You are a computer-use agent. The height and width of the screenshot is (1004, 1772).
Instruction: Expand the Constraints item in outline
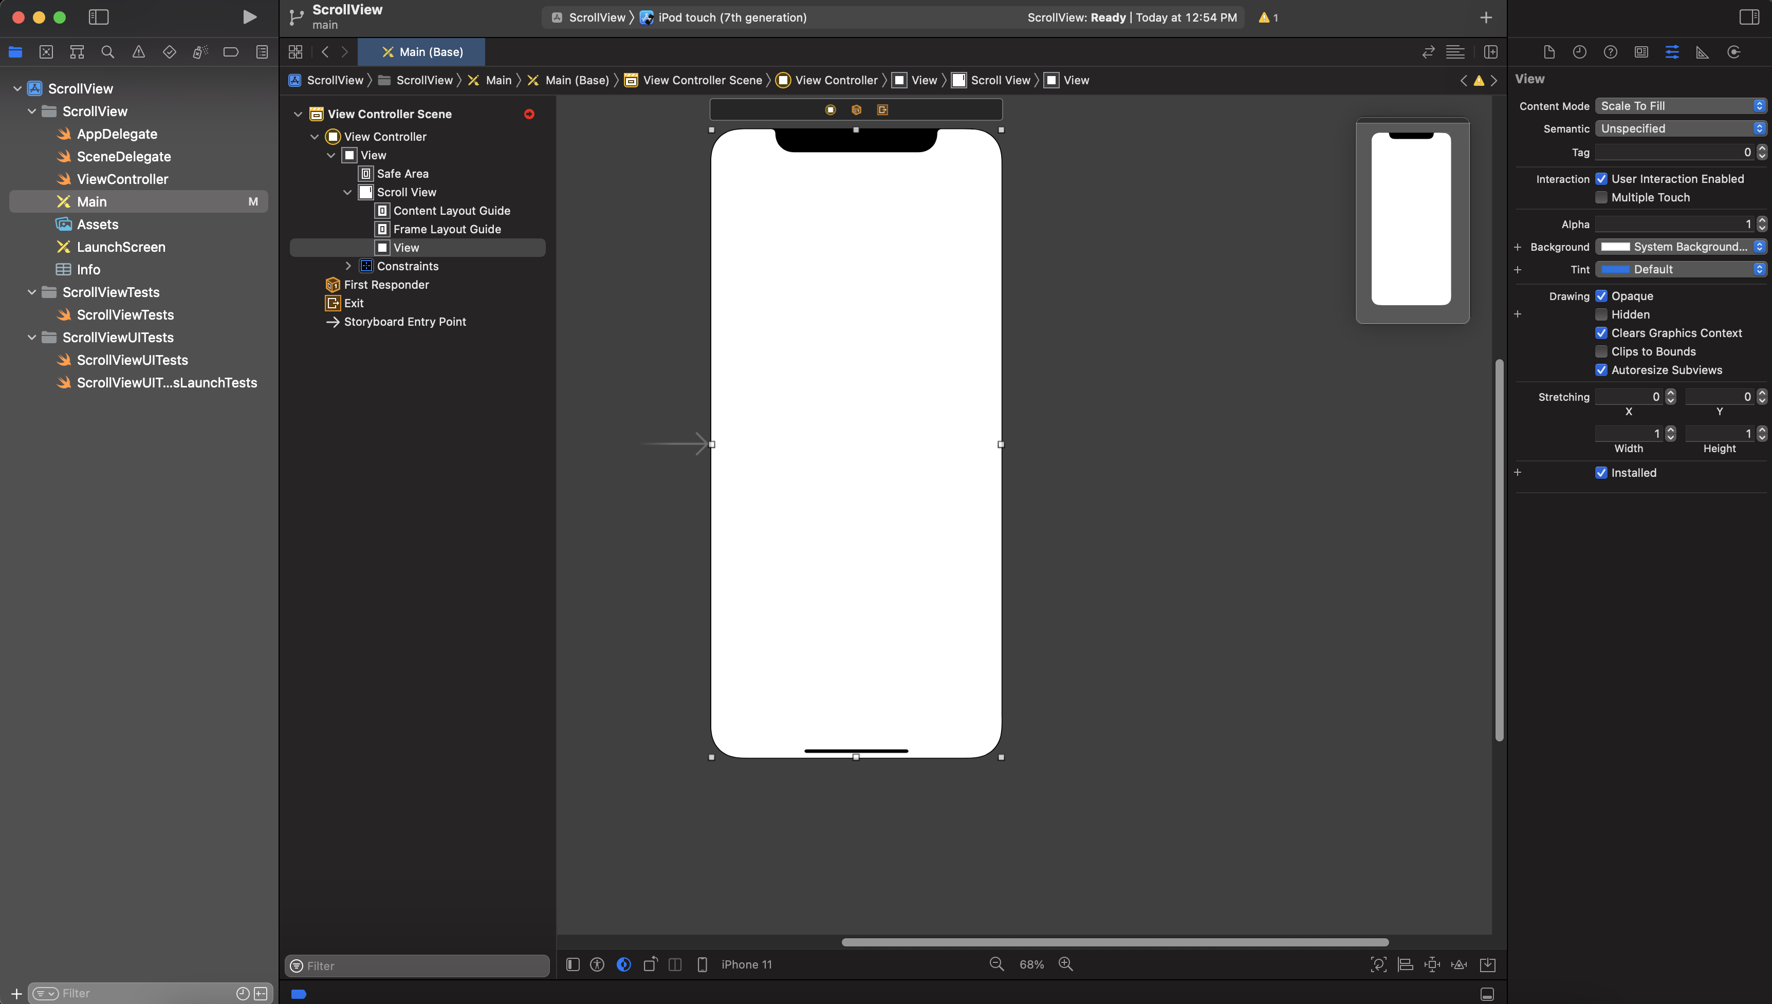tap(348, 266)
